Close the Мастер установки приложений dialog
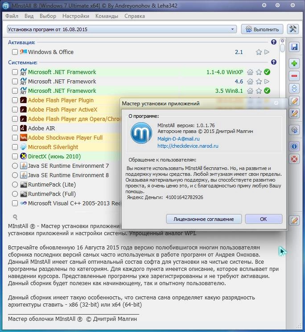Screen dimensions: 305x332 click(x=276, y=103)
